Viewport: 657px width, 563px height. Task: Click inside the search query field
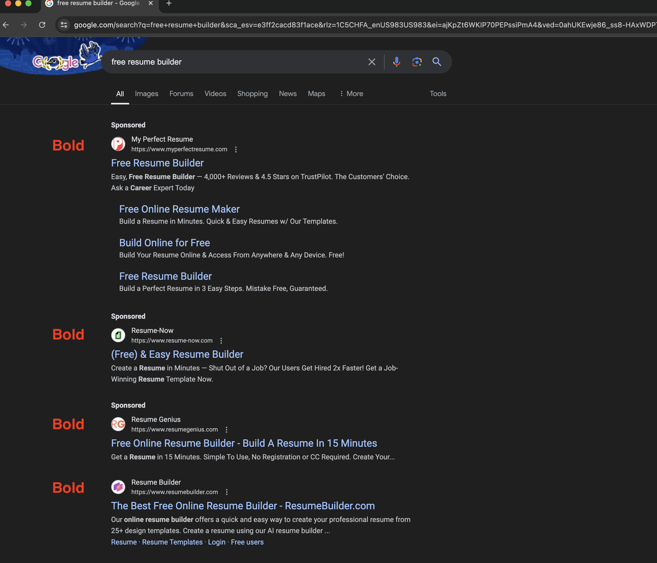pos(222,62)
